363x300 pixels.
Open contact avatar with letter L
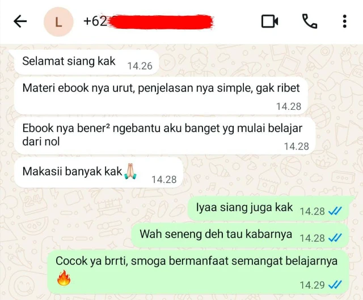point(58,22)
